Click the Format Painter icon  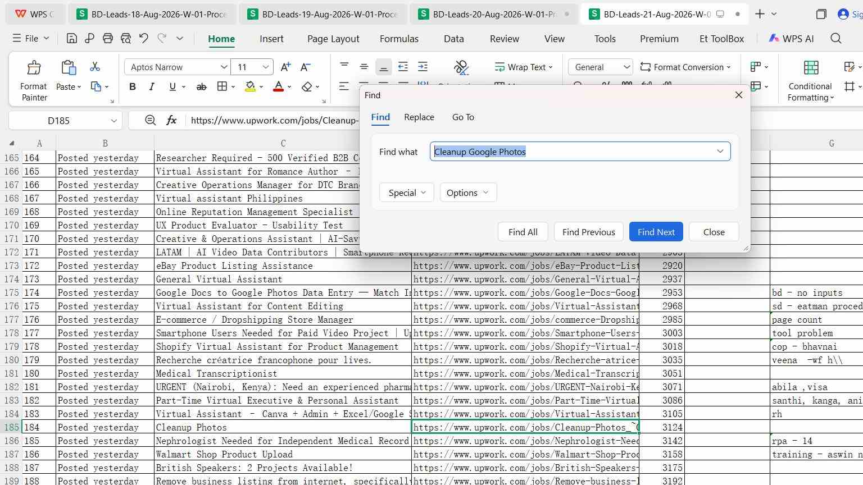click(x=34, y=68)
